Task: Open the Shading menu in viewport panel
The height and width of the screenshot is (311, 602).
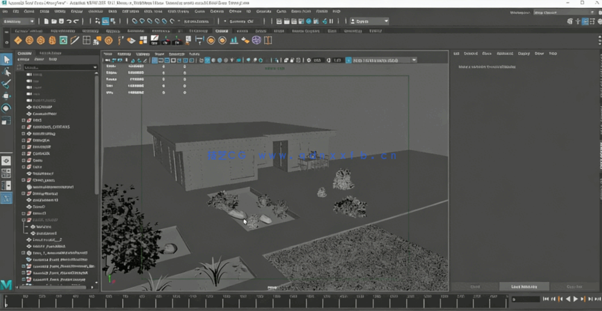Action: pos(124,54)
